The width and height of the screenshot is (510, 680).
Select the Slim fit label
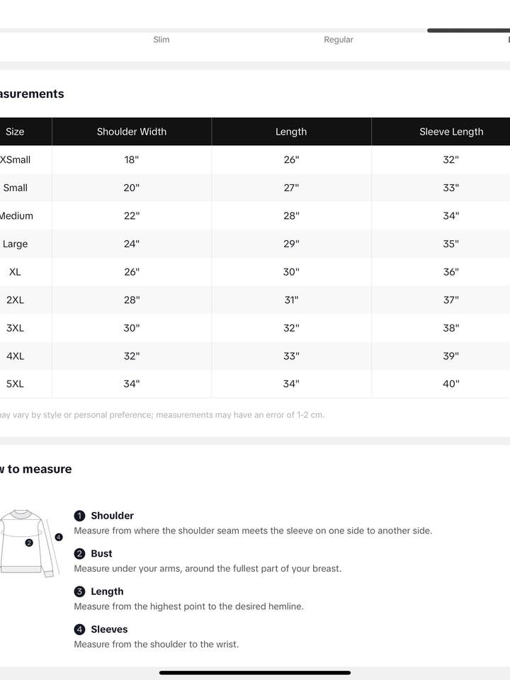click(161, 40)
